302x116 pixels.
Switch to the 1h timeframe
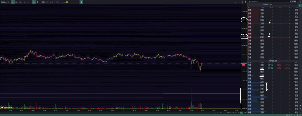[x=25, y=2]
